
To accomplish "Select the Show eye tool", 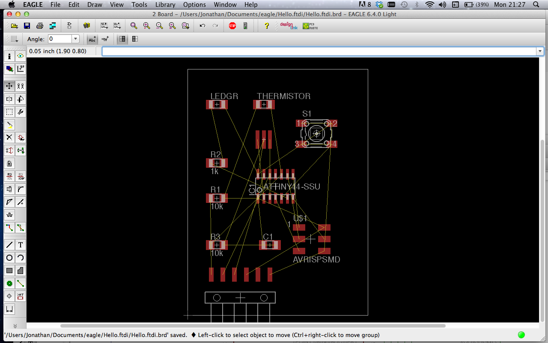I will pyautogui.click(x=21, y=56).
